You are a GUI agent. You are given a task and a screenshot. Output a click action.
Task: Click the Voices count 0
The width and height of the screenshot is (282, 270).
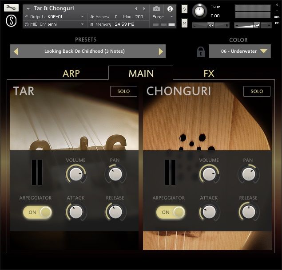point(116,17)
